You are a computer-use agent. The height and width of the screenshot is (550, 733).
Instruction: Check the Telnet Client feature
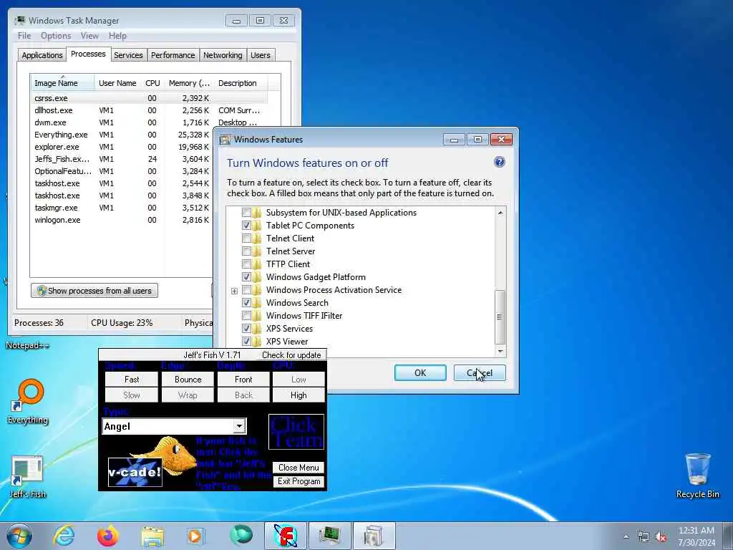coord(246,238)
